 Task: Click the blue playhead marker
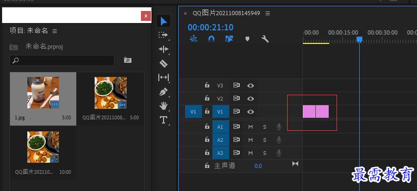(359, 39)
